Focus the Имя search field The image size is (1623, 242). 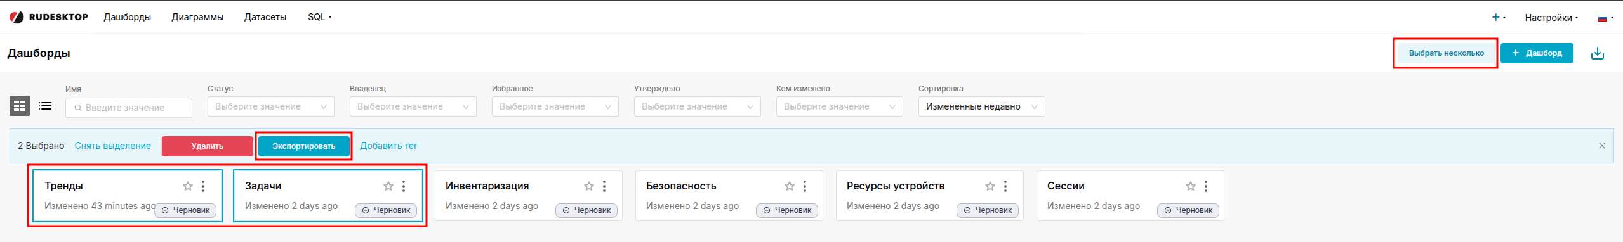129,108
